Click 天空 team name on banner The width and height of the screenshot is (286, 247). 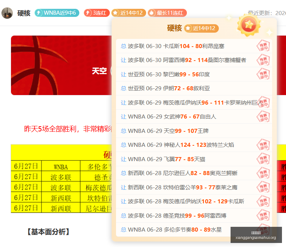click(99, 71)
